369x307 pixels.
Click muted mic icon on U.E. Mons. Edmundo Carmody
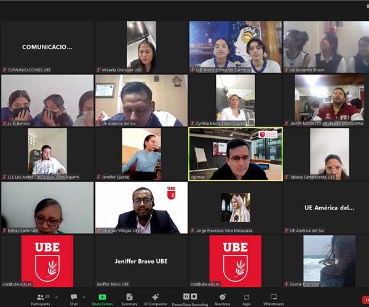192,70
